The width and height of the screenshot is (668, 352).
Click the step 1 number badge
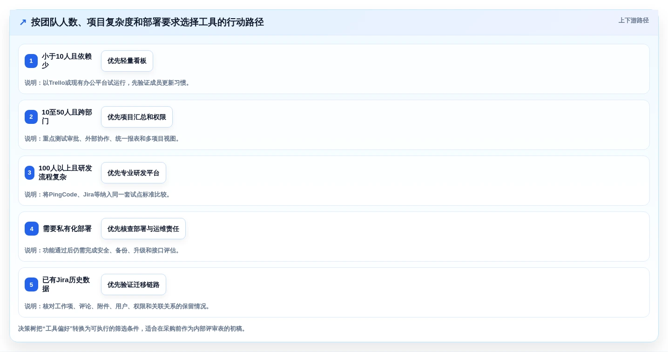pos(31,61)
